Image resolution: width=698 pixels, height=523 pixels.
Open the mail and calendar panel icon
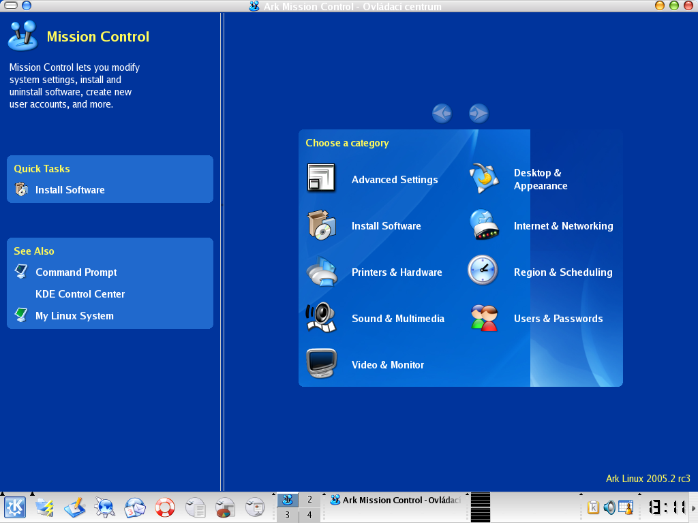135,507
